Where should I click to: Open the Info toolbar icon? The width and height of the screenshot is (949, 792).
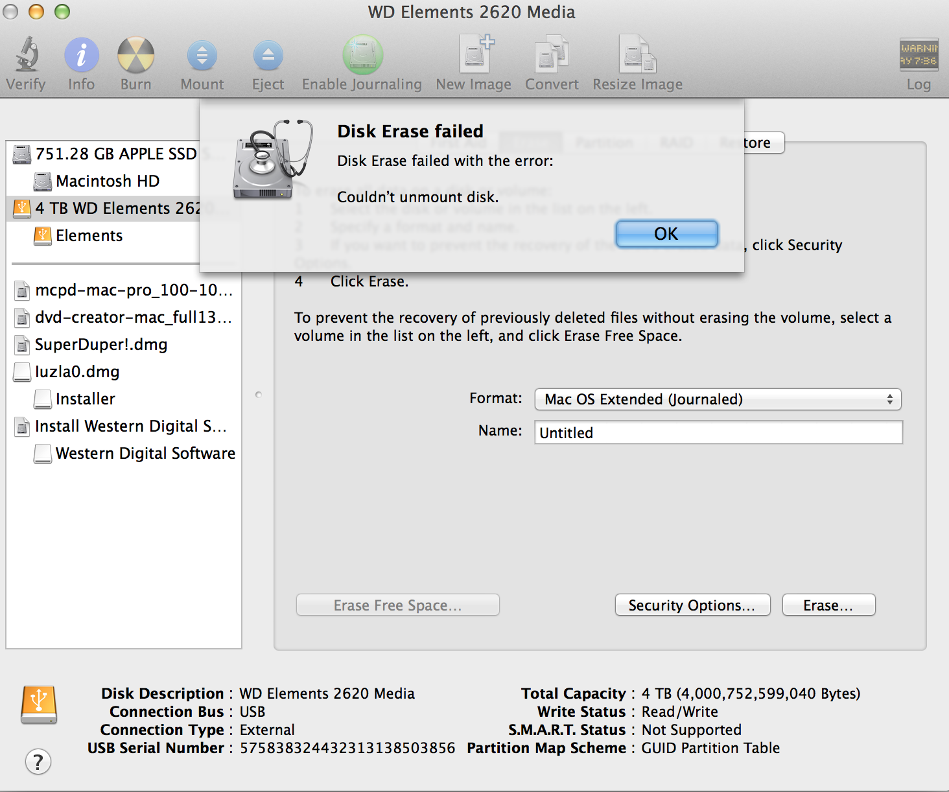pos(82,54)
